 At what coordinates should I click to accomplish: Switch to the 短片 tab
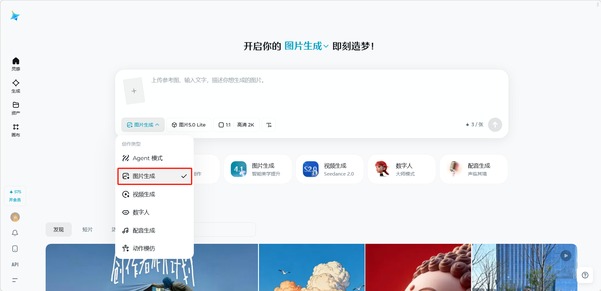pos(87,230)
